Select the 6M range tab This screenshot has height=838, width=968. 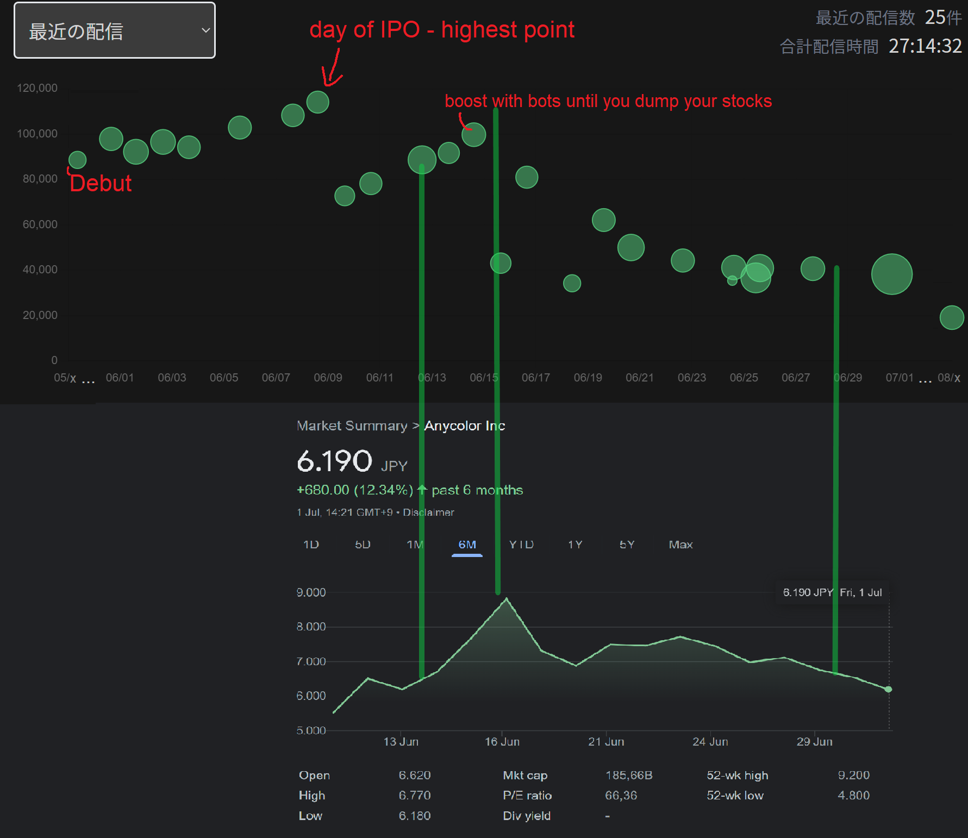tap(467, 545)
